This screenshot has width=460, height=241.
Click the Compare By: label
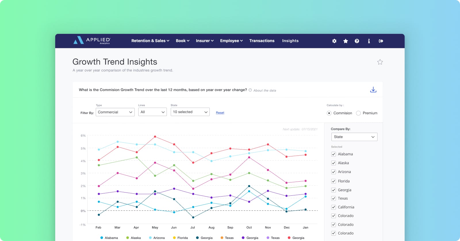pyautogui.click(x=341, y=129)
